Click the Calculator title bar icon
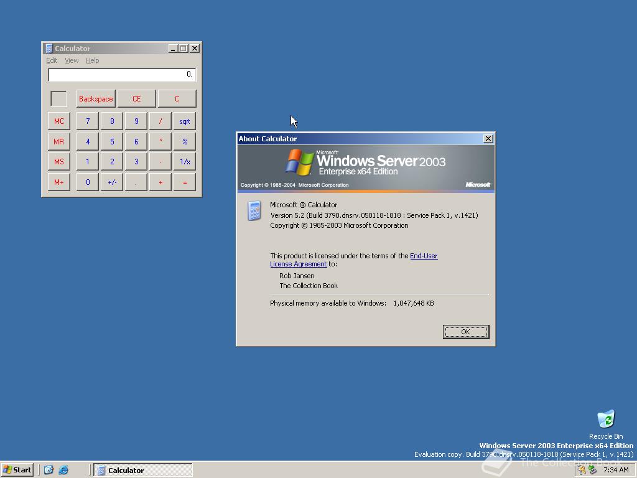Viewport: 637px width, 478px height. coord(49,49)
